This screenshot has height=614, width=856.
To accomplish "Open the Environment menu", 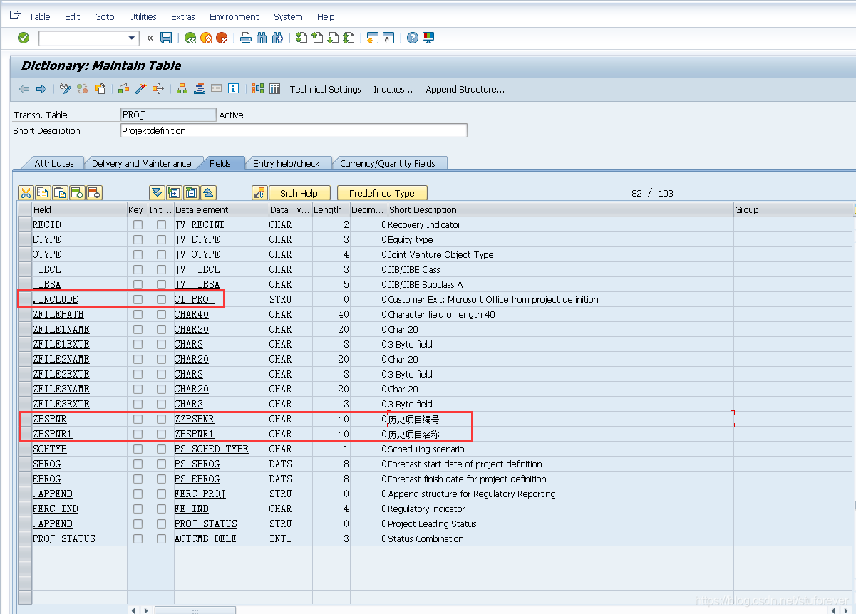I will coord(234,16).
